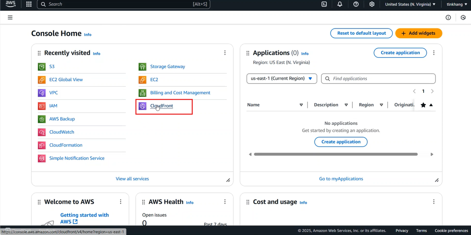The image size is (471, 235).
Task: Open the help question mark menu
Action: click(x=356, y=4)
